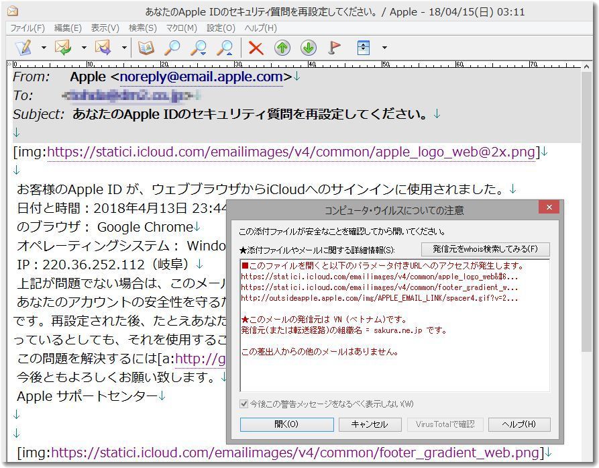Image resolution: width=599 pixels, height=468 pixels.
Task: Click the flag marker icon
Action: (x=334, y=48)
